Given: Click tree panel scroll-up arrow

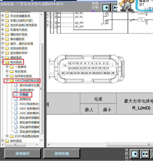Looking at the screenshot, I should coord(41,14).
